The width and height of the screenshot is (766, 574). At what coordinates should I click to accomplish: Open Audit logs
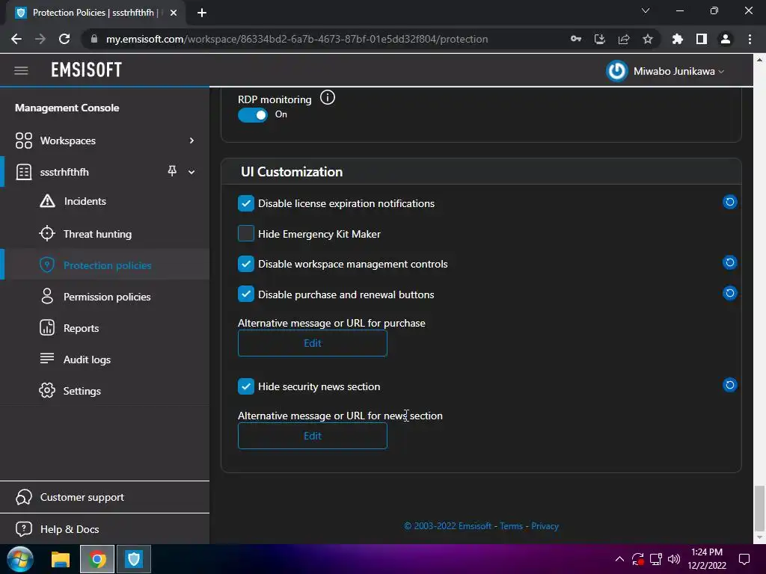pyautogui.click(x=87, y=359)
